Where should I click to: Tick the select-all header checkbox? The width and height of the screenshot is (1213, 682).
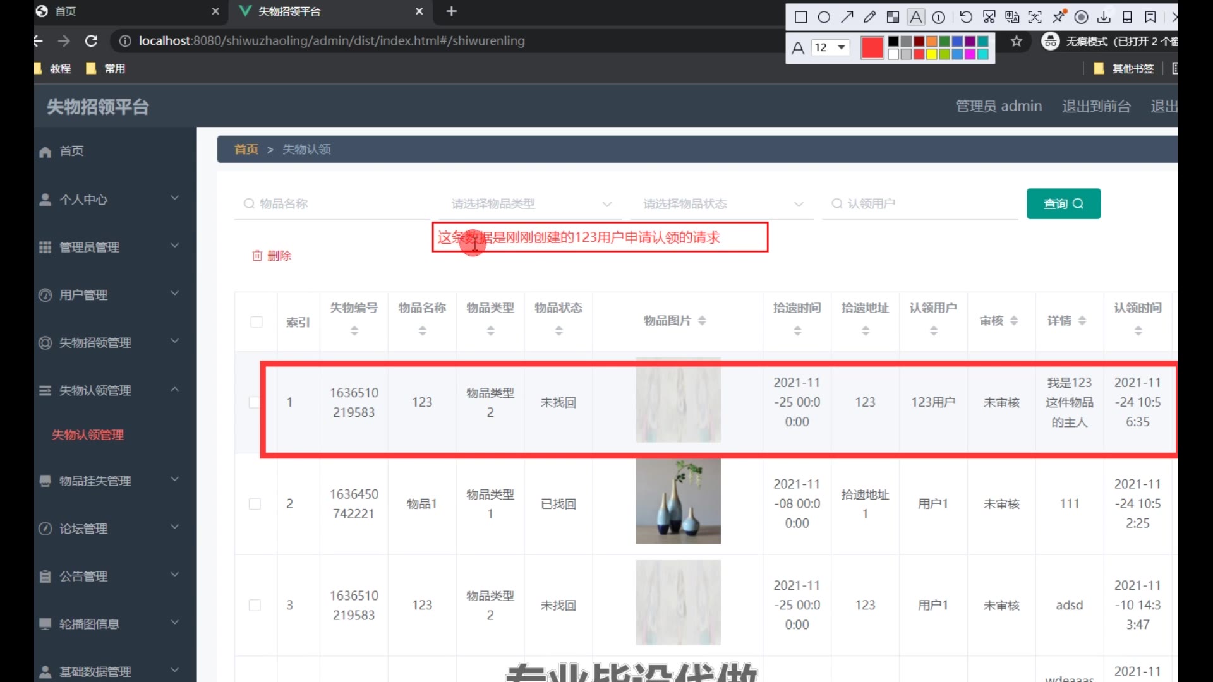click(x=256, y=322)
